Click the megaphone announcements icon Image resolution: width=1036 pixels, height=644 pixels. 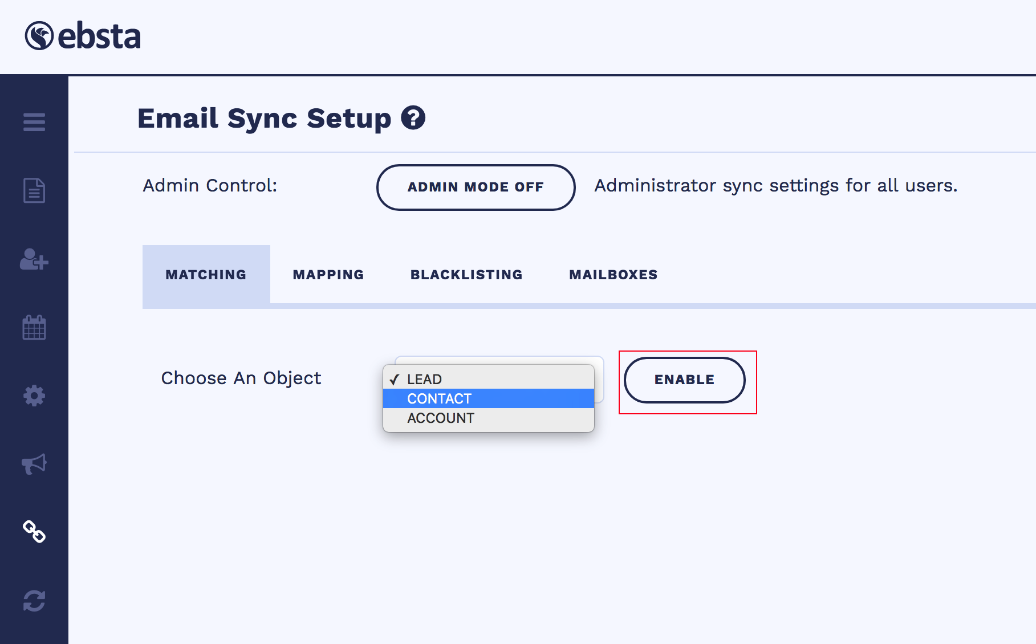tap(34, 464)
